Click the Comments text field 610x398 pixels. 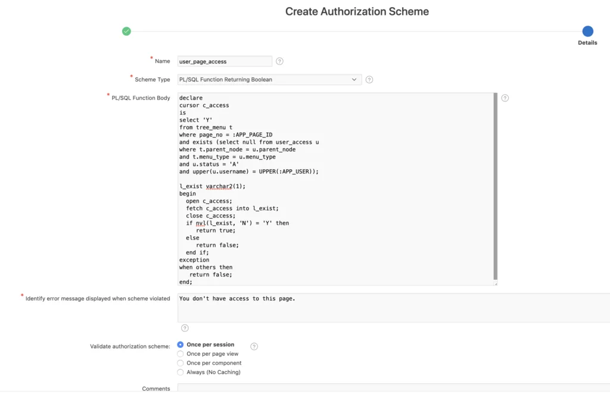click(x=394, y=387)
